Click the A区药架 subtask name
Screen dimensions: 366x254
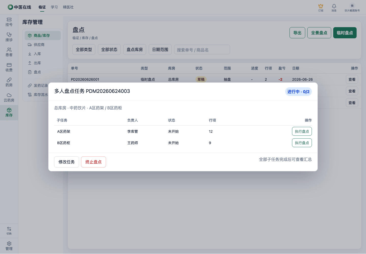[x=64, y=131]
